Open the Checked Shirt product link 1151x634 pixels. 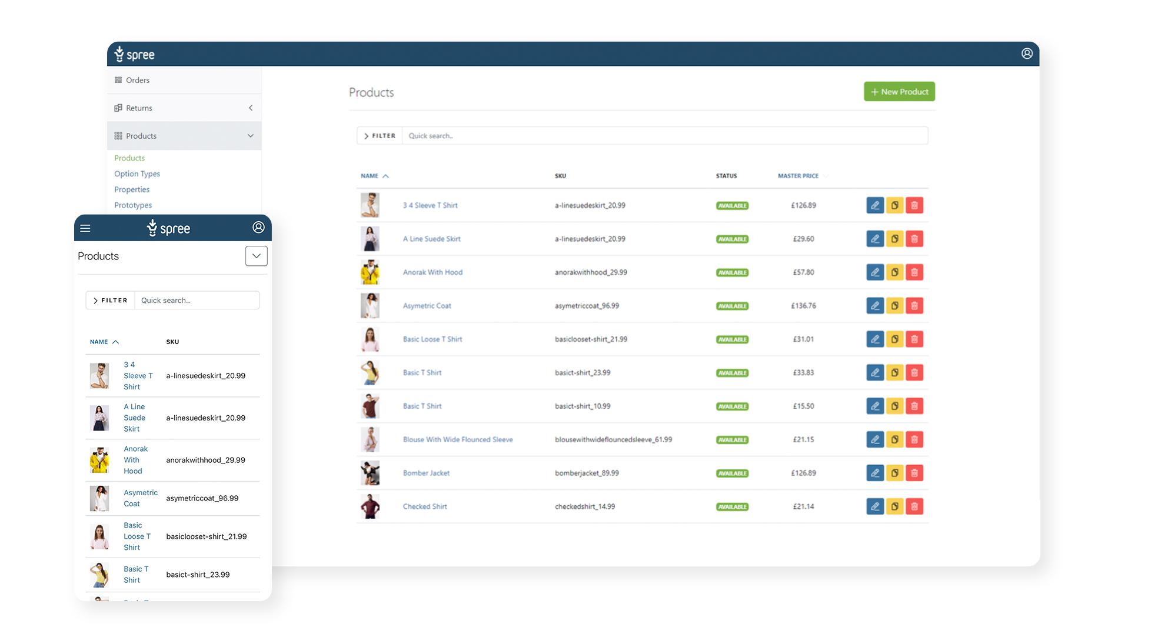pyautogui.click(x=425, y=506)
